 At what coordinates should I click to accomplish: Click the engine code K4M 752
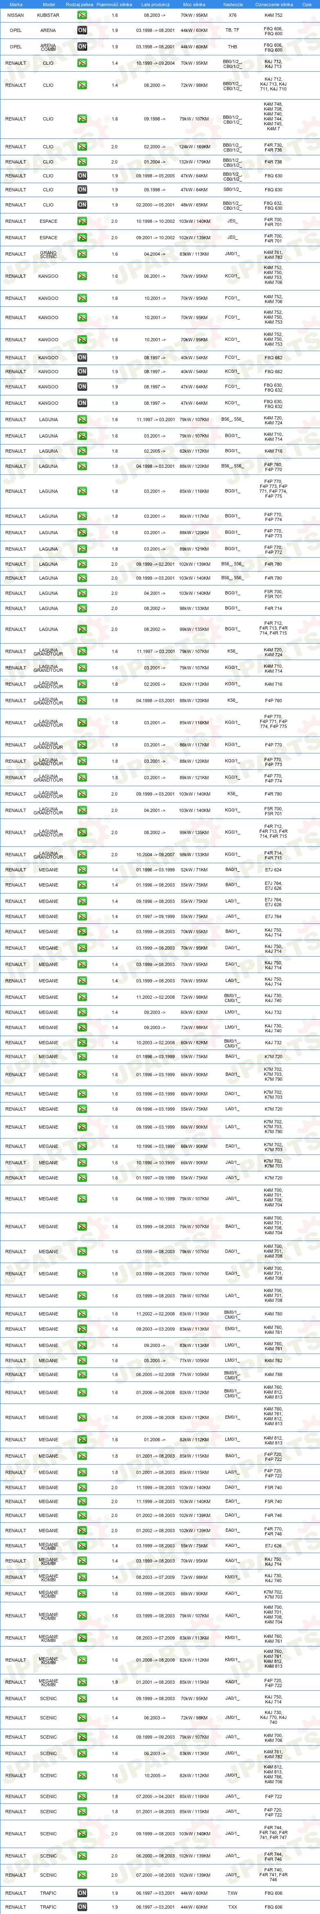point(273,15)
